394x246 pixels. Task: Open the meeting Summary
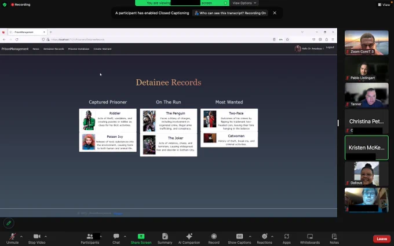pyautogui.click(x=165, y=238)
